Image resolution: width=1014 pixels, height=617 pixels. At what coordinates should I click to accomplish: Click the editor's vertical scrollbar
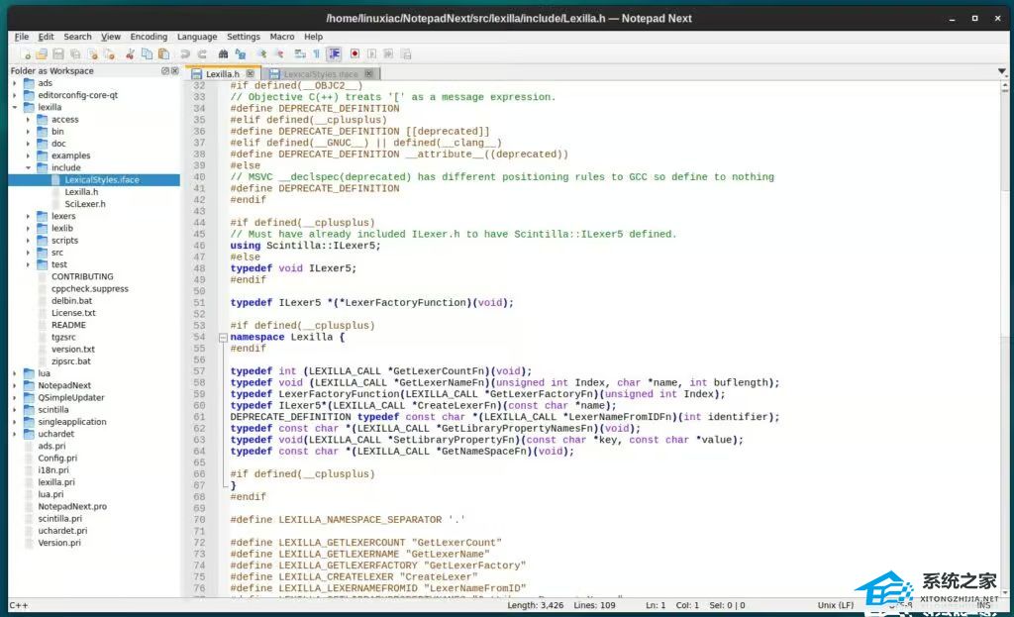pyautogui.click(x=1006, y=297)
